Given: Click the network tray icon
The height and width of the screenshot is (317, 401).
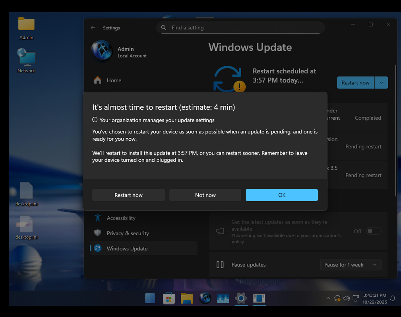Looking at the screenshot, I should [356, 298].
